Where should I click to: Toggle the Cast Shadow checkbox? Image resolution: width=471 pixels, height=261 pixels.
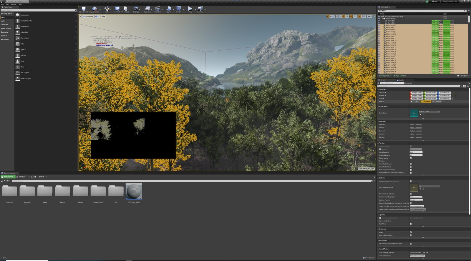(411, 224)
